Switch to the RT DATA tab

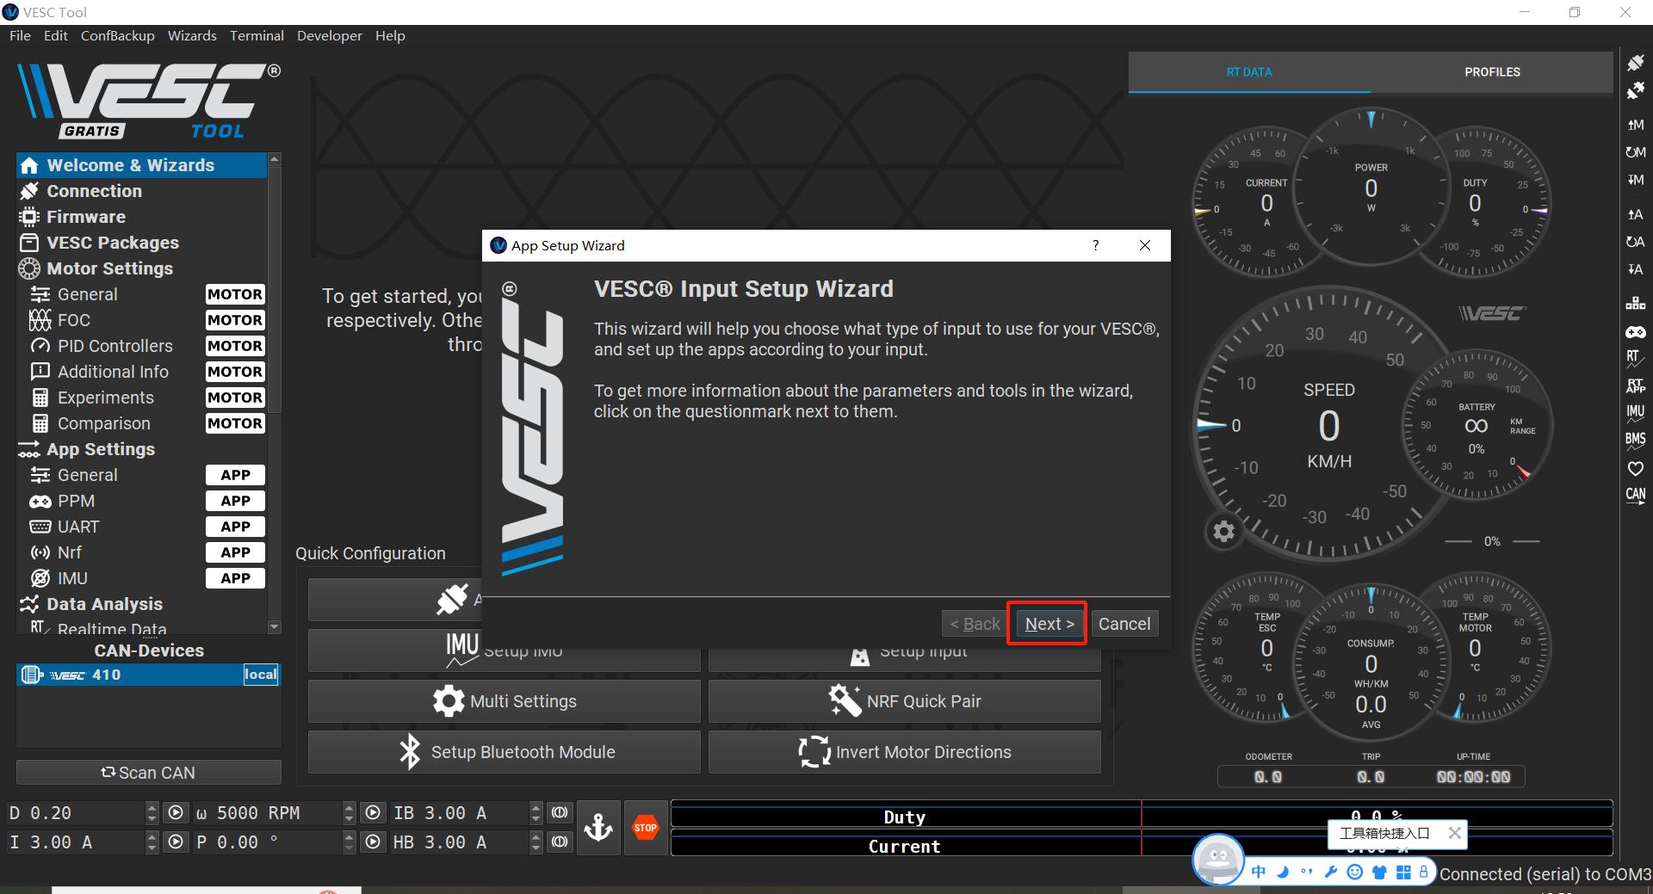click(1249, 72)
